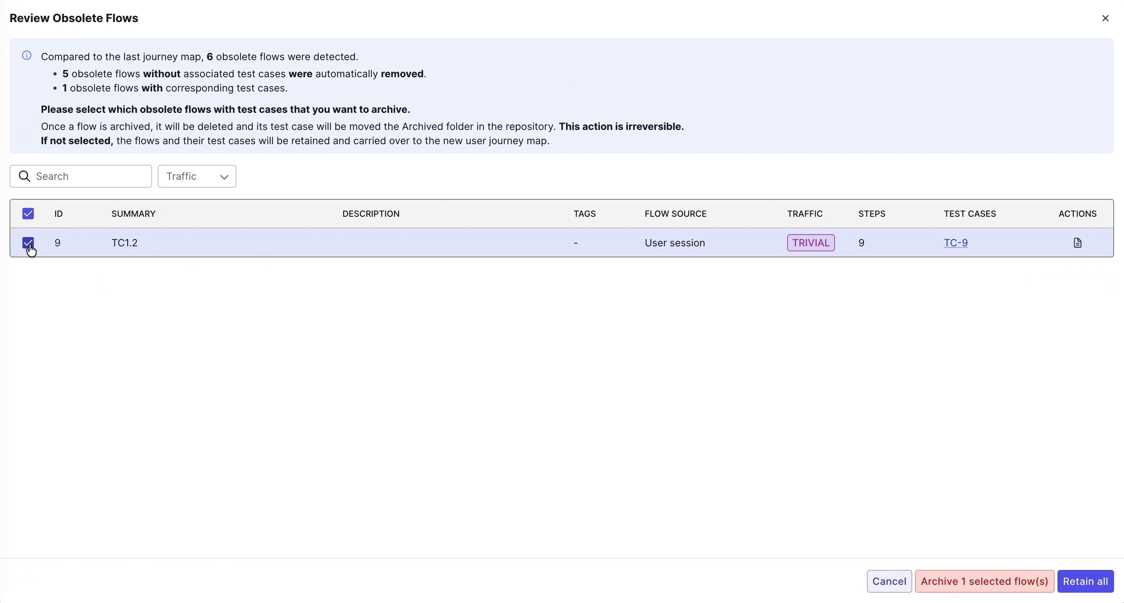Click the TRAFFIC column header
The width and height of the screenshot is (1124, 603).
pos(805,214)
